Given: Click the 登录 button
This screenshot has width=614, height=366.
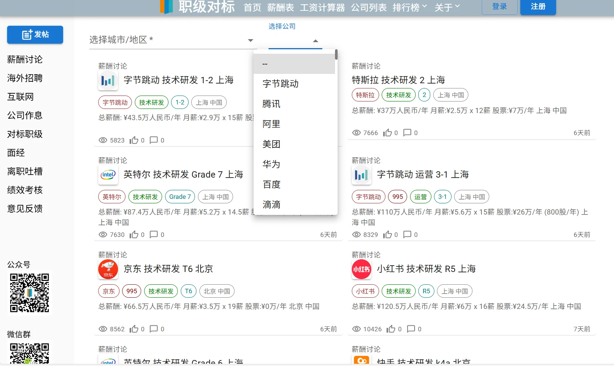Looking at the screenshot, I should click(x=499, y=7).
